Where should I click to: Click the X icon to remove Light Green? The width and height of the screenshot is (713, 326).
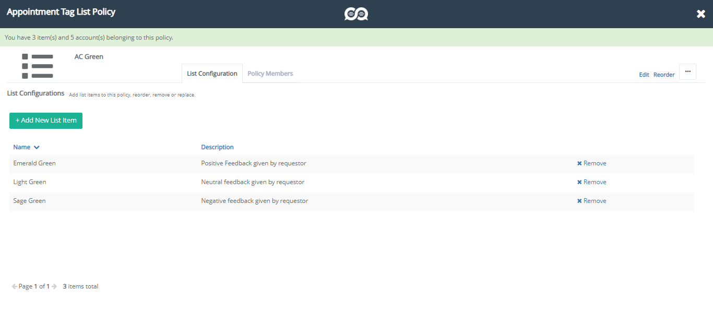point(579,182)
